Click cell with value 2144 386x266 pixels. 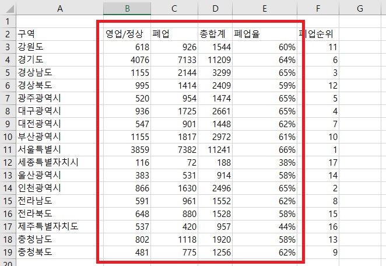click(x=174, y=72)
